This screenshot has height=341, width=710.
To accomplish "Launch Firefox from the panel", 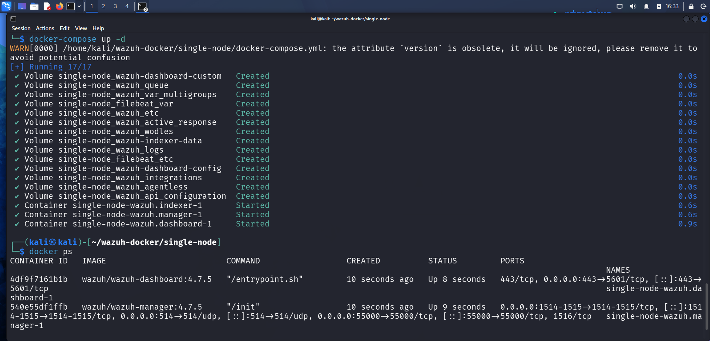I will click(x=60, y=6).
